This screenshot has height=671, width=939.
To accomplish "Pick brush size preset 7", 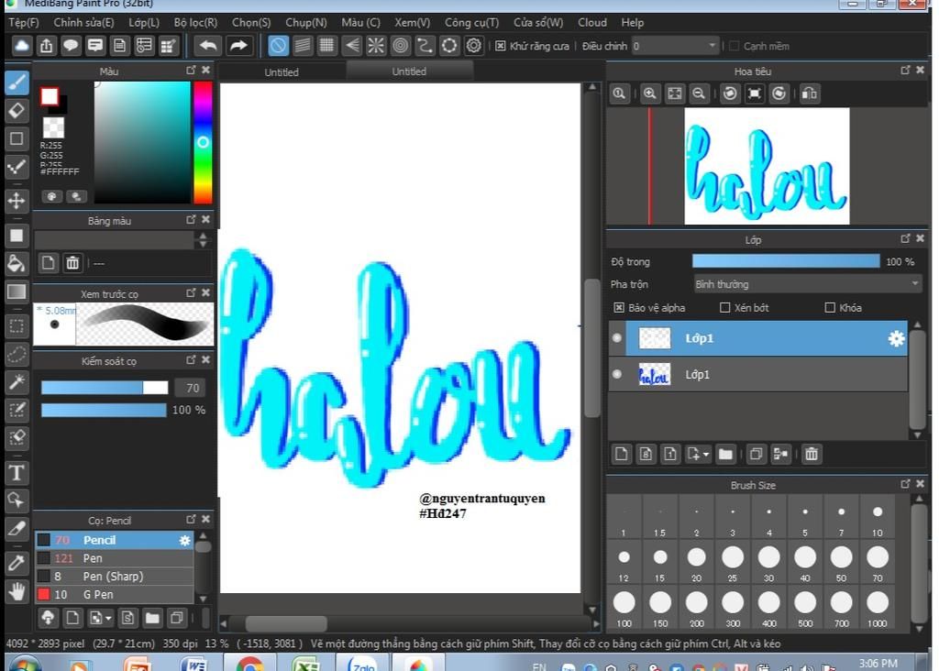I will click(842, 518).
